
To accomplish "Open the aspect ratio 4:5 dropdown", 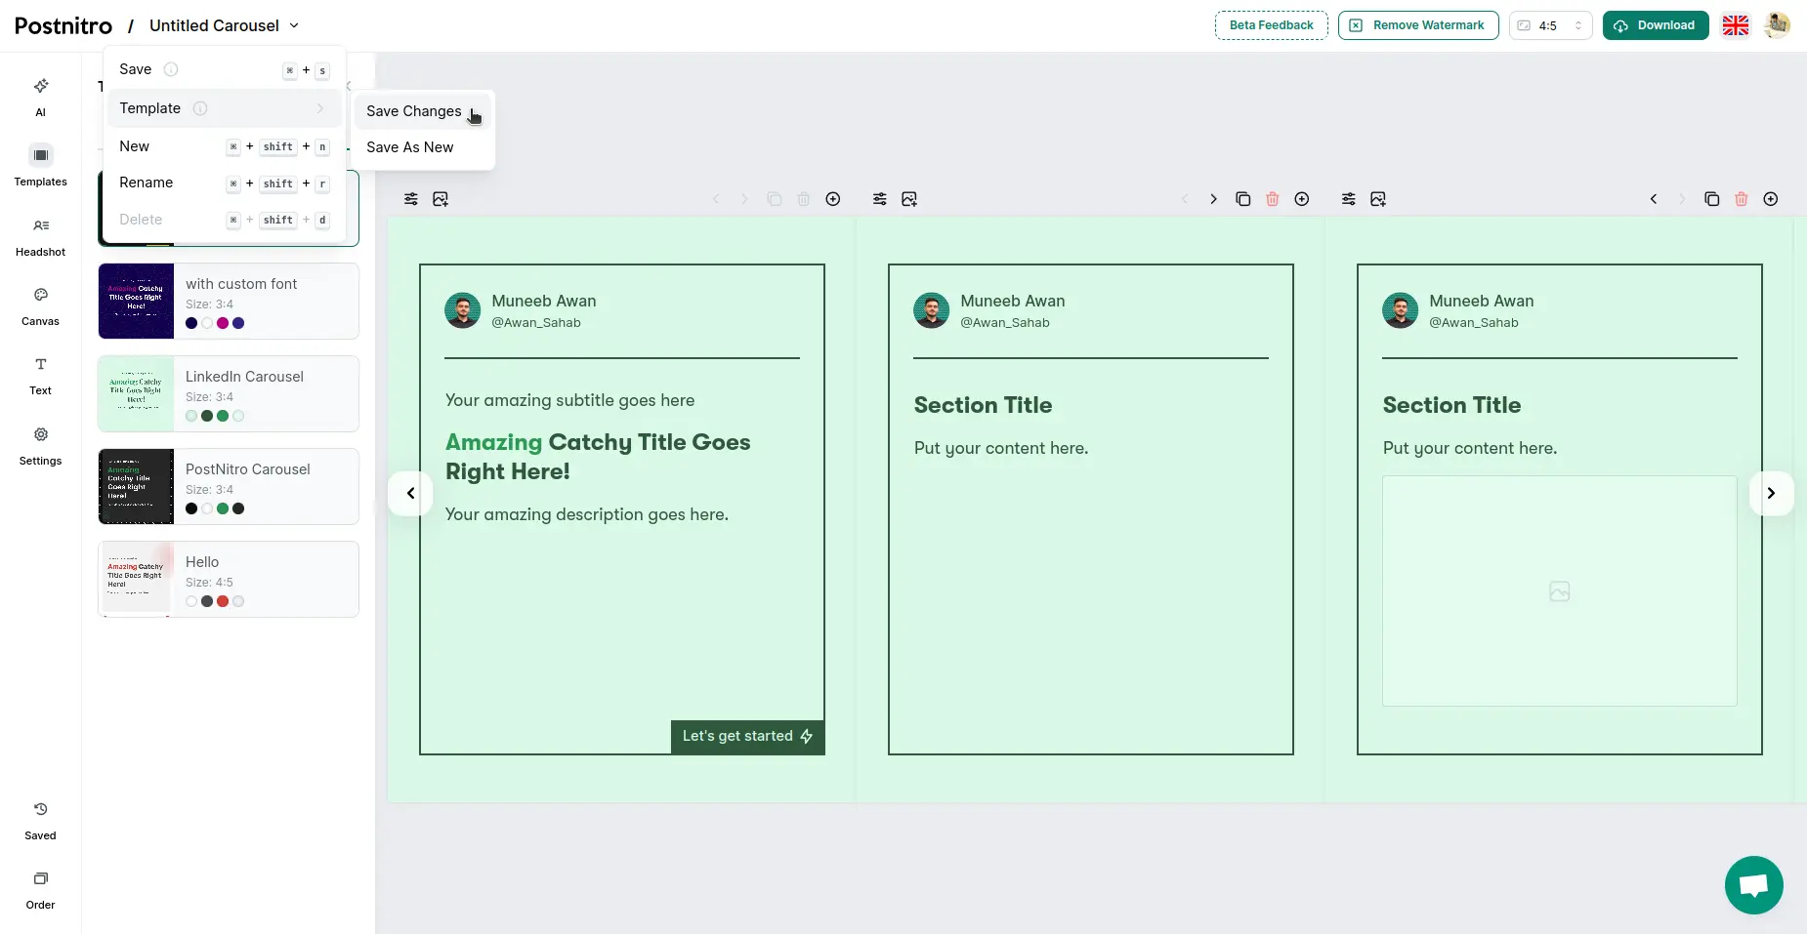I will (x=1549, y=25).
